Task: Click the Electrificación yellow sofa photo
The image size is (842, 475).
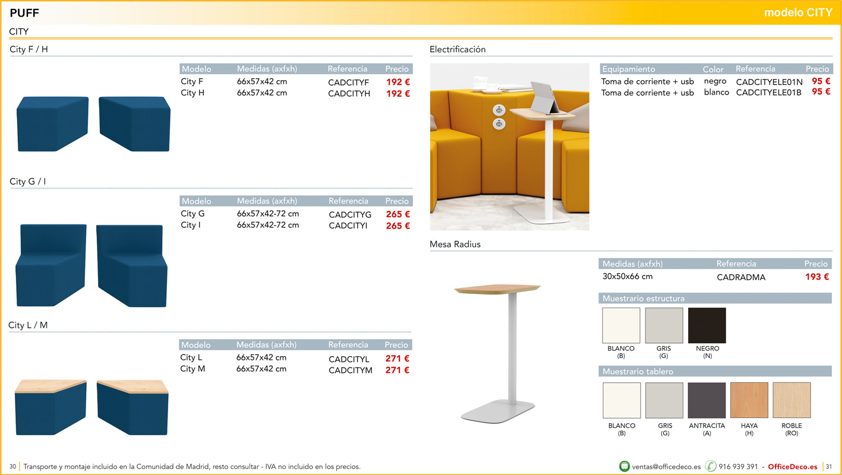Action: 510,147
